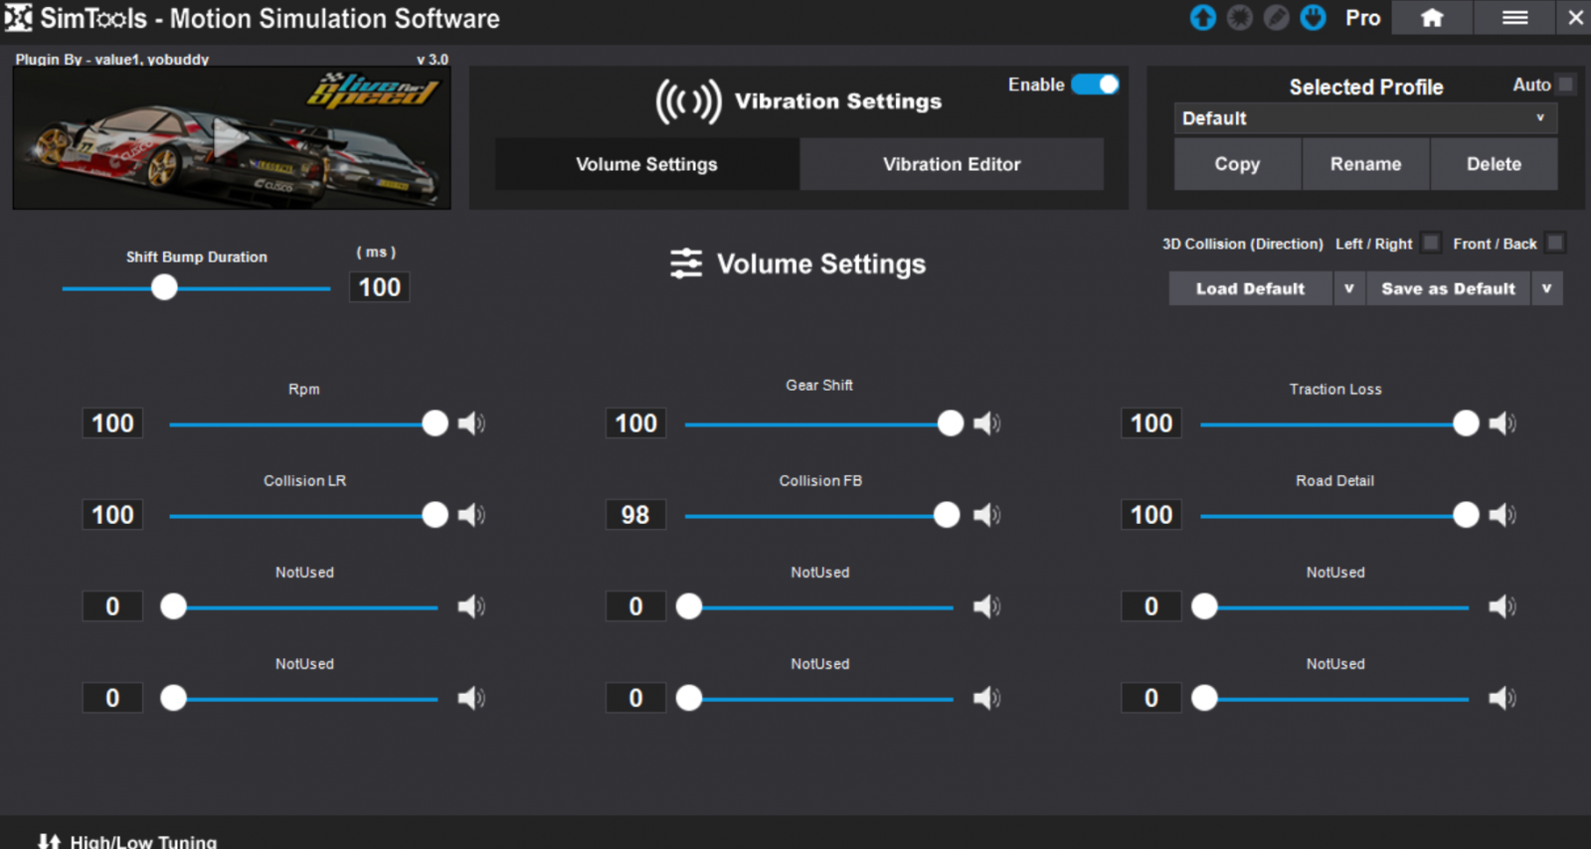Mute the Traction Loss speaker icon
The width and height of the screenshot is (1591, 849).
point(1502,424)
